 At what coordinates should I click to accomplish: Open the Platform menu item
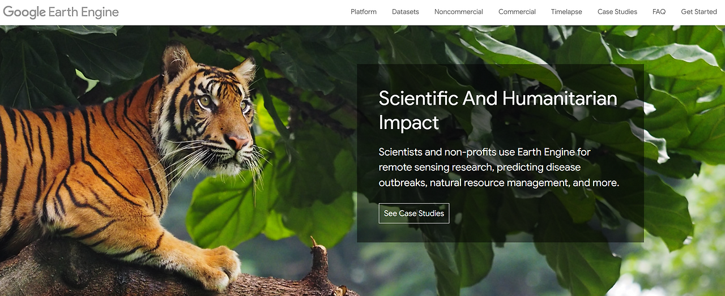pyautogui.click(x=364, y=12)
